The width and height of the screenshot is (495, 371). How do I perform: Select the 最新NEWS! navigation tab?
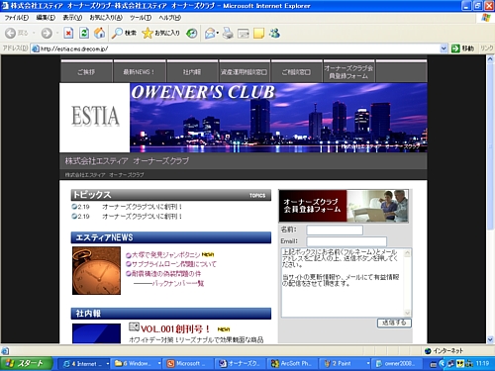[140, 71]
